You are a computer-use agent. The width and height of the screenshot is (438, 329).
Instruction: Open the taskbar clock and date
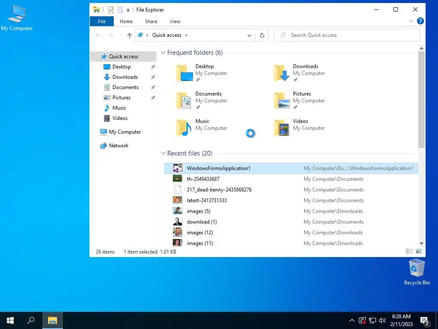(x=401, y=320)
